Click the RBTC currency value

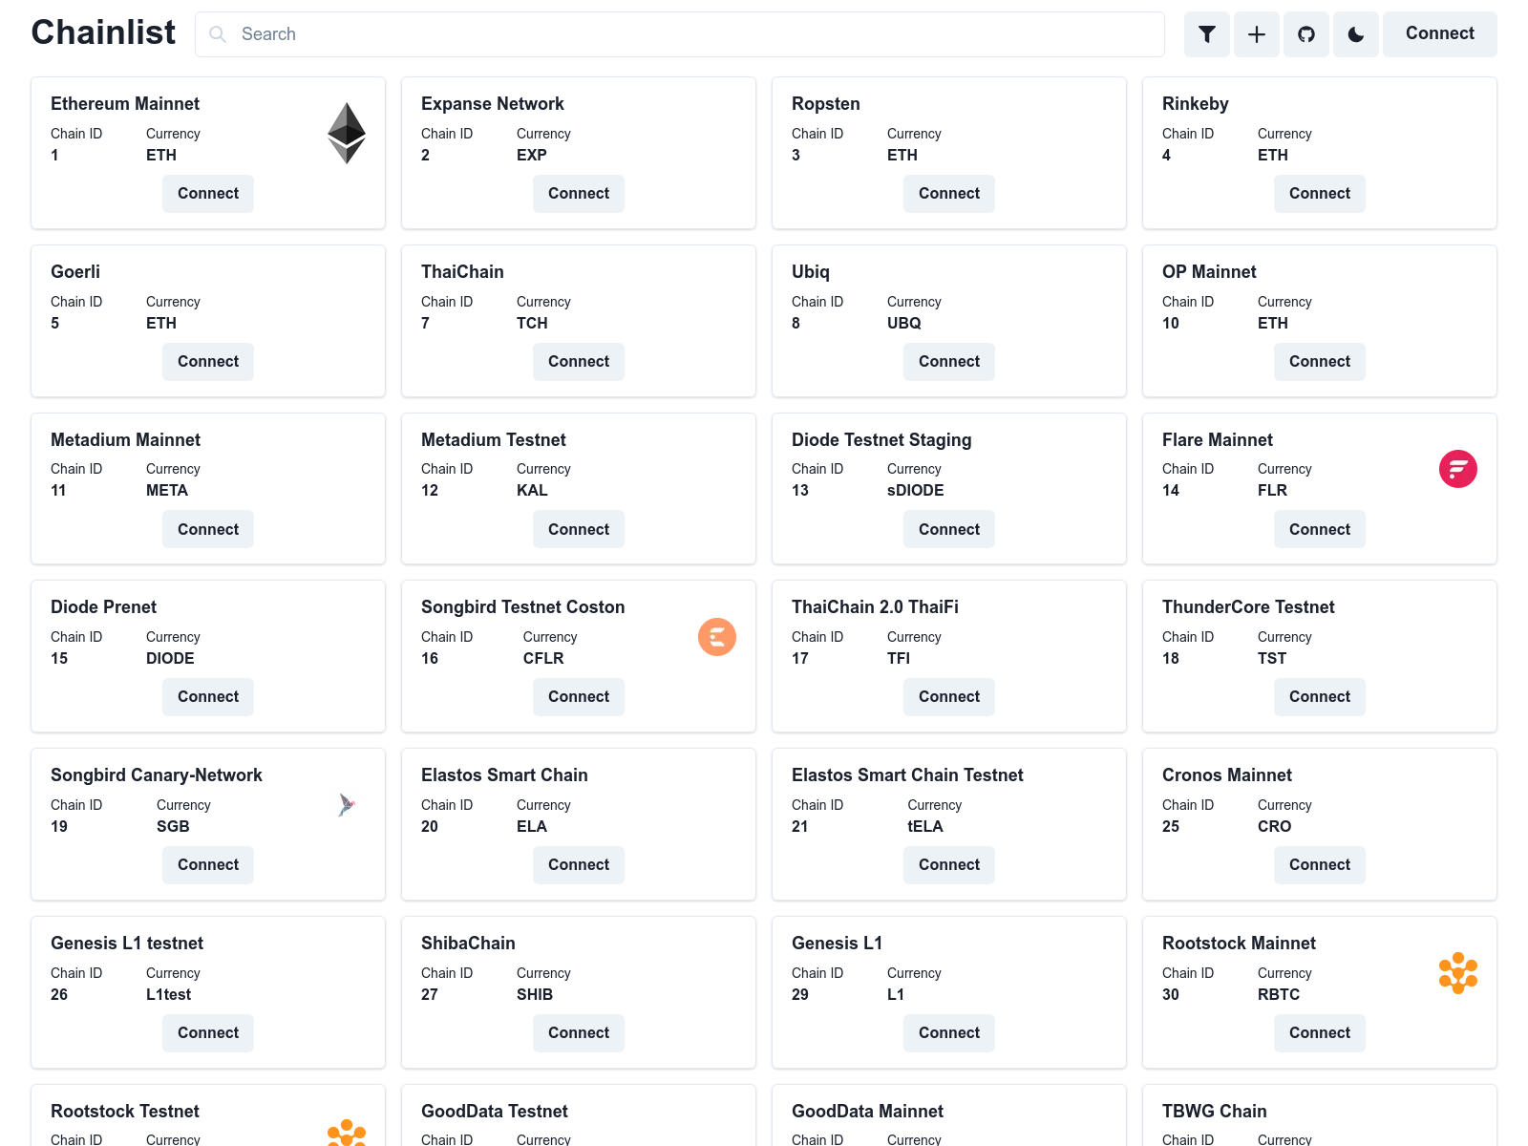pyautogui.click(x=1279, y=995)
